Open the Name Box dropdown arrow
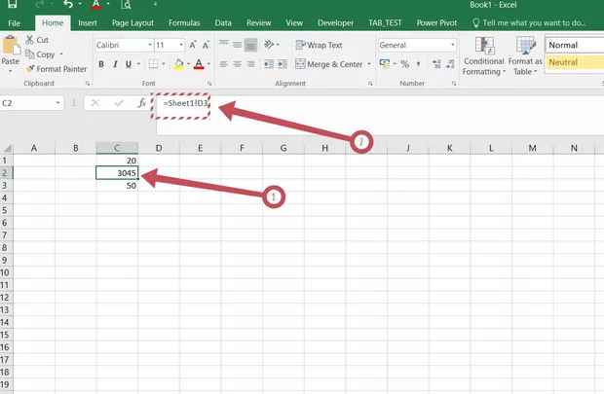Viewport: 604px width, 394px height. point(57,103)
